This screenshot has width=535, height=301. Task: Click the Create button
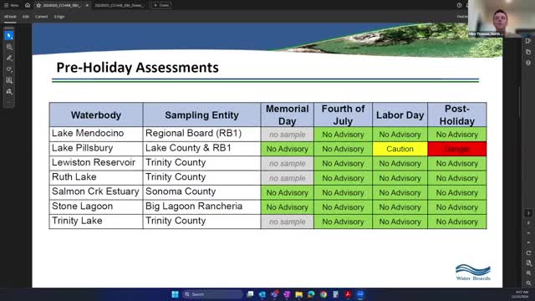pyautogui.click(x=161, y=5)
